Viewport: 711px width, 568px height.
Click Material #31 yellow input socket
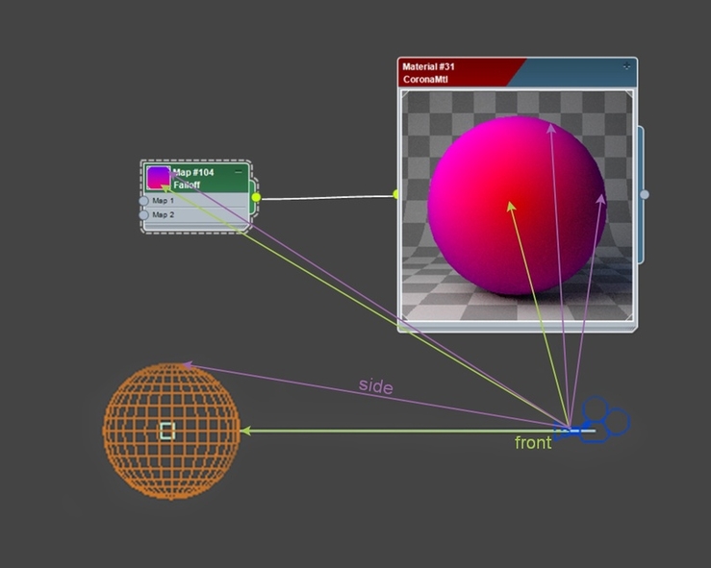395,194
